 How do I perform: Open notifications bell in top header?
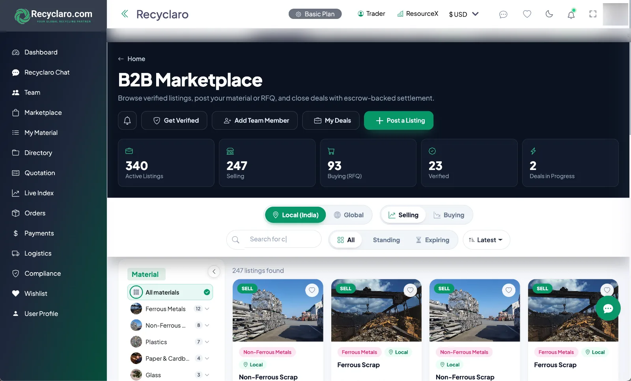[x=571, y=15]
